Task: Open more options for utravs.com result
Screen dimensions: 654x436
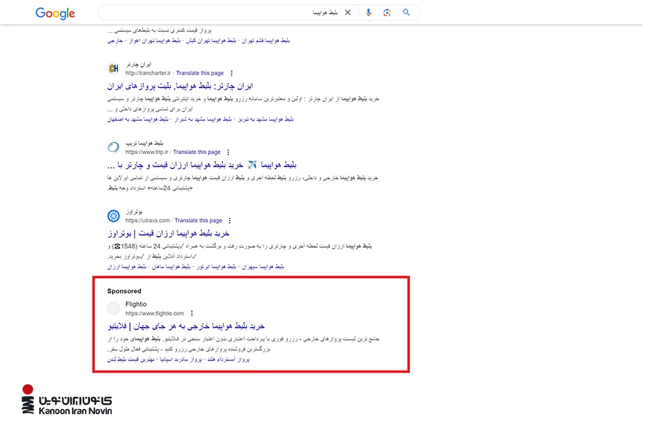Action: click(x=230, y=221)
